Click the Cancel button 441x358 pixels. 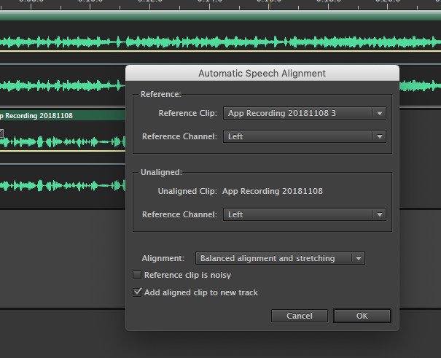[x=300, y=316]
